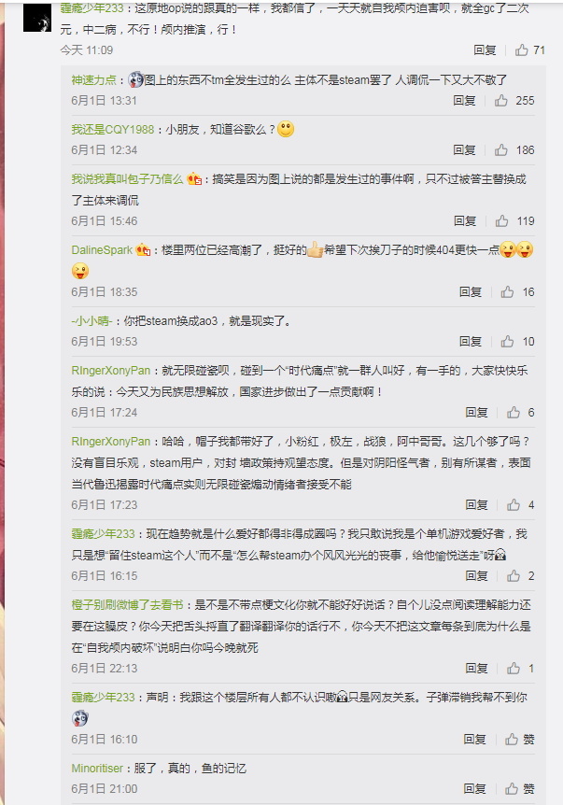Open Minoritiser's user profile
The height and width of the screenshot is (805, 563).
(x=97, y=768)
